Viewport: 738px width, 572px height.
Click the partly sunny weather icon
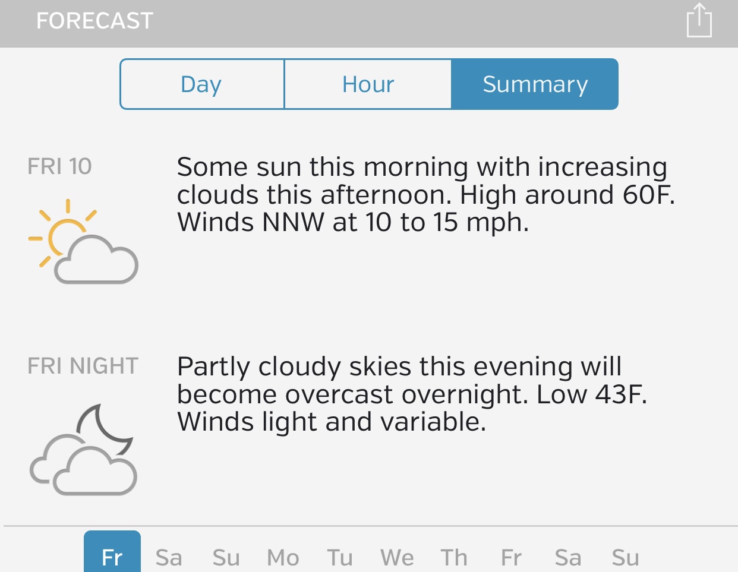coord(83,242)
